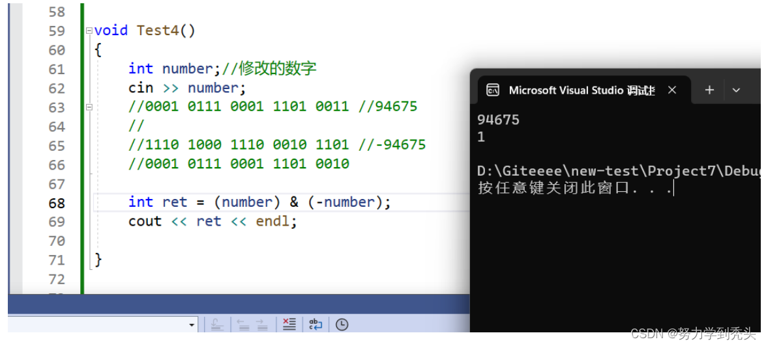
Task: Click the closing brace on line 71
Action: click(98, 259)
